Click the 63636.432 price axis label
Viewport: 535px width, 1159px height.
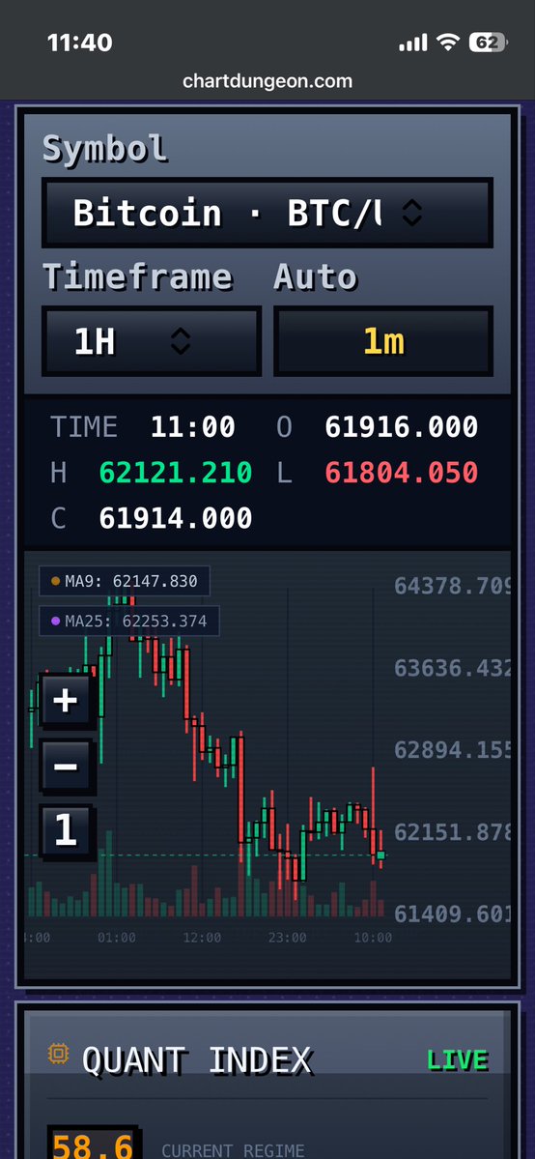452,668
